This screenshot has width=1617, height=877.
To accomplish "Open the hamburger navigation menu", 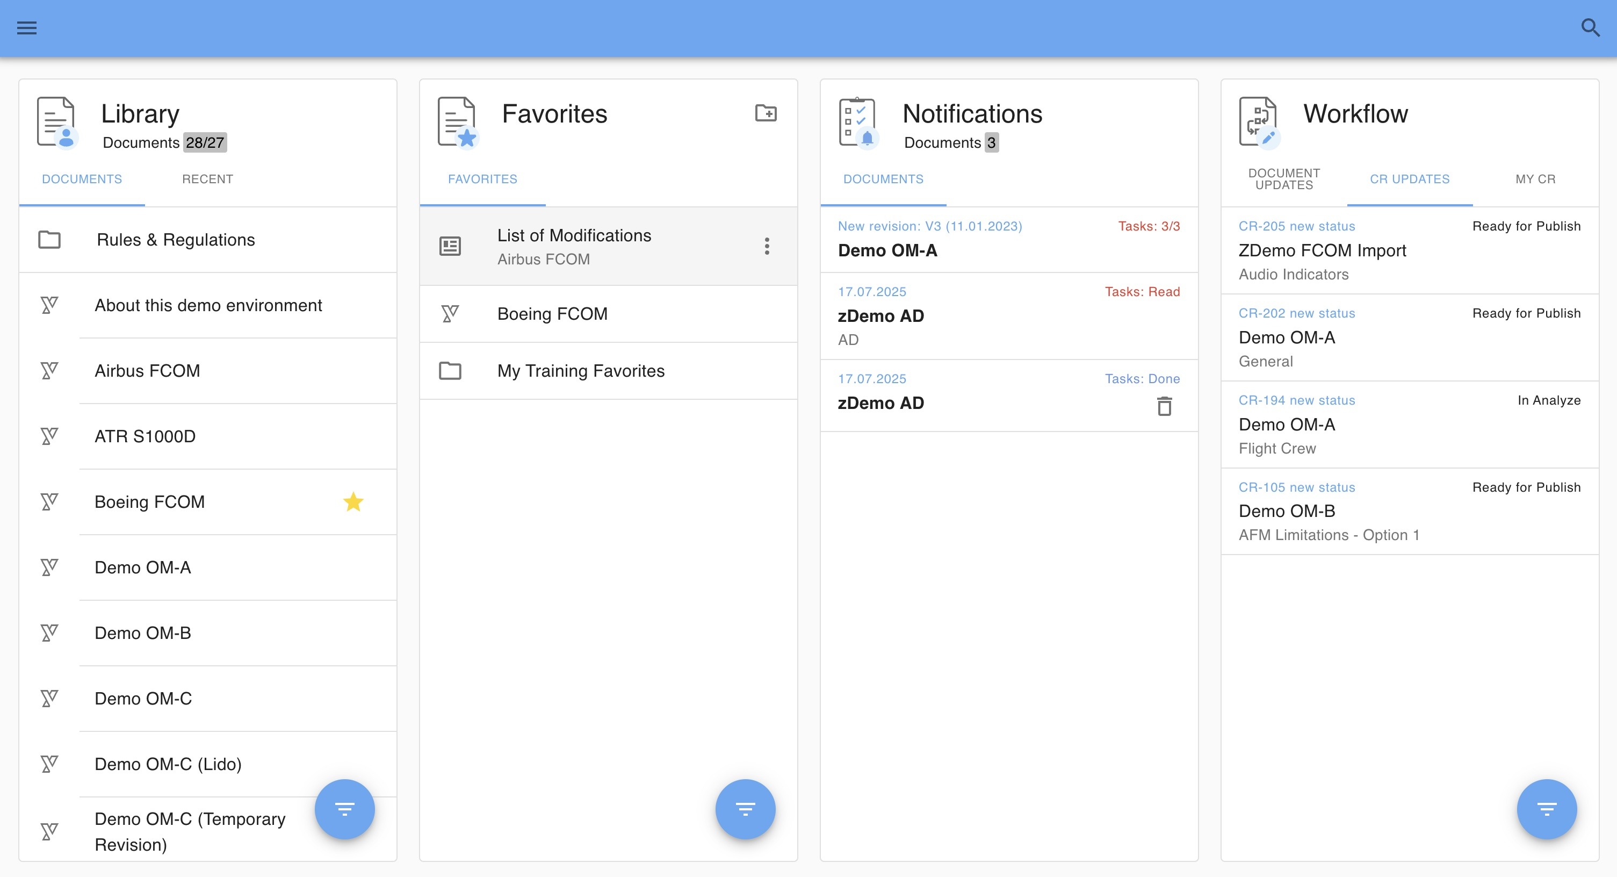I will coord(26,27).
